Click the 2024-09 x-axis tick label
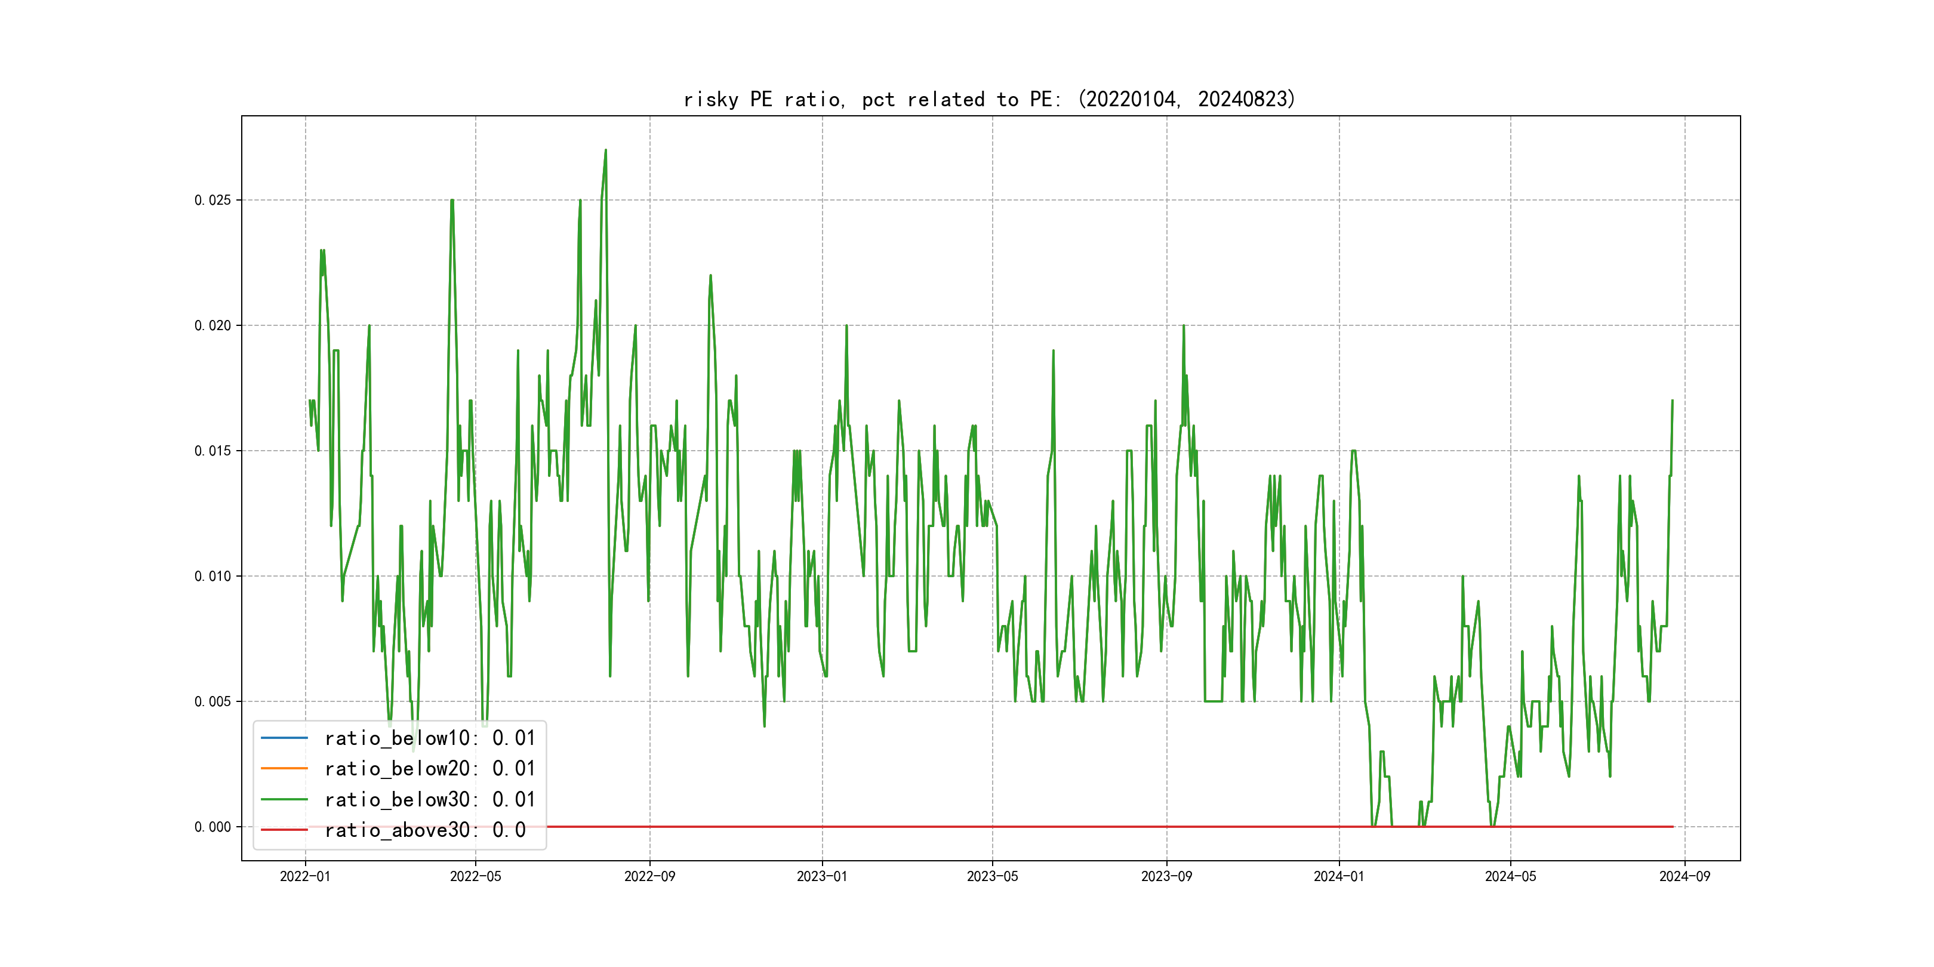 coord(1684,876)
